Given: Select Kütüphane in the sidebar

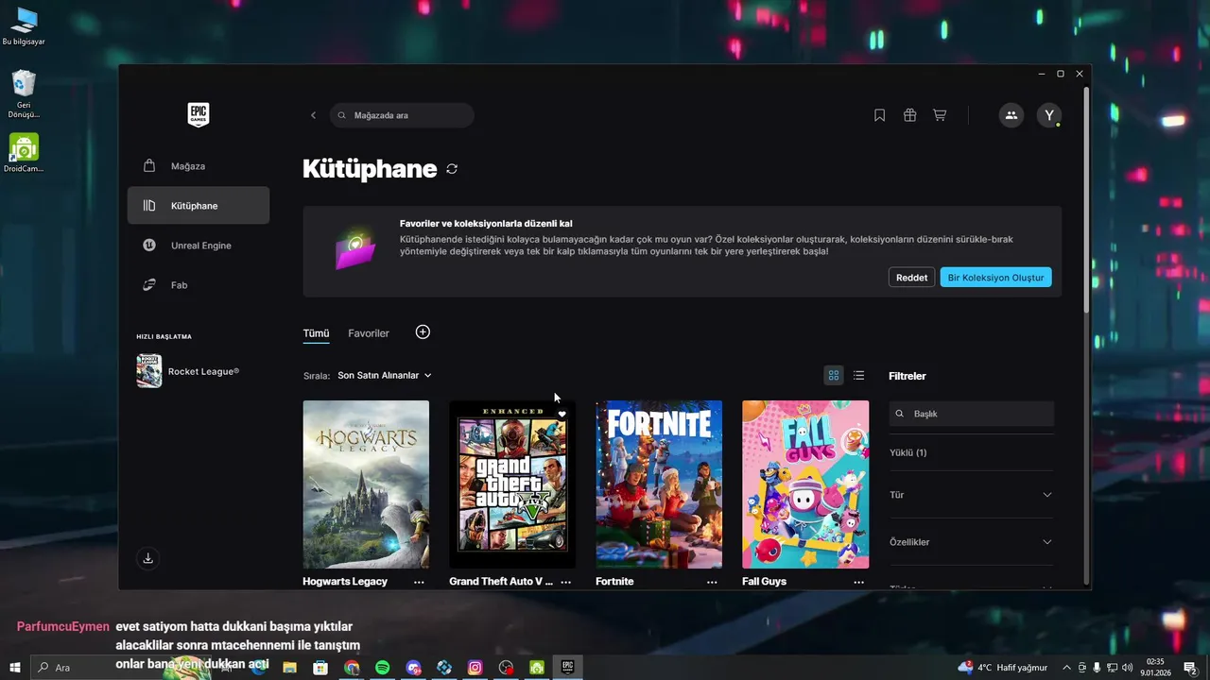Looking at the screenshot, I should (x=199, y=206).
